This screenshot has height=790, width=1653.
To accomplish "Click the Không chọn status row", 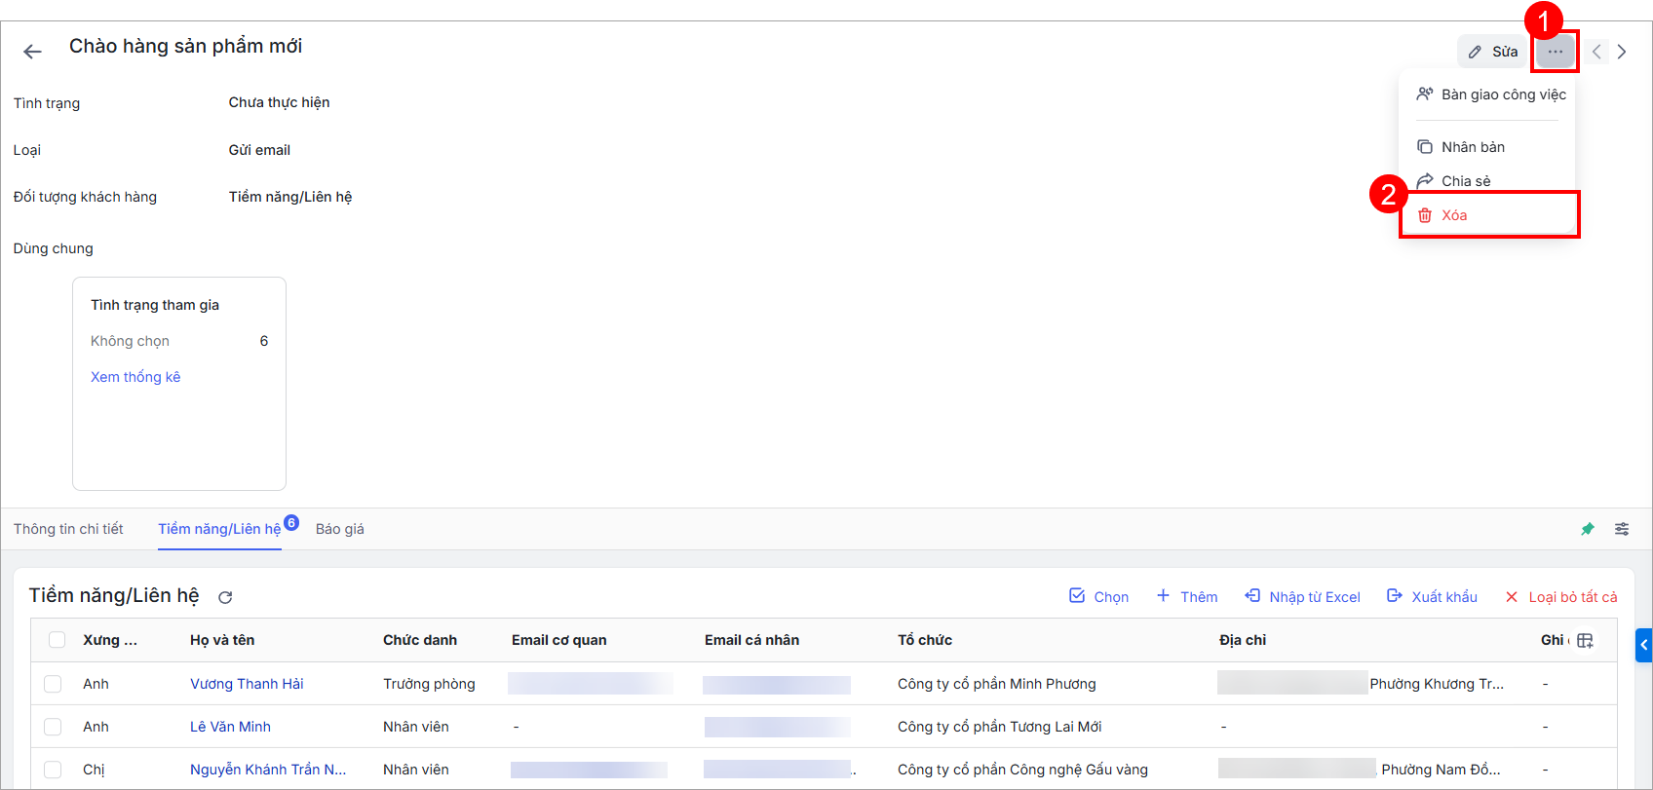I will 179,341.
